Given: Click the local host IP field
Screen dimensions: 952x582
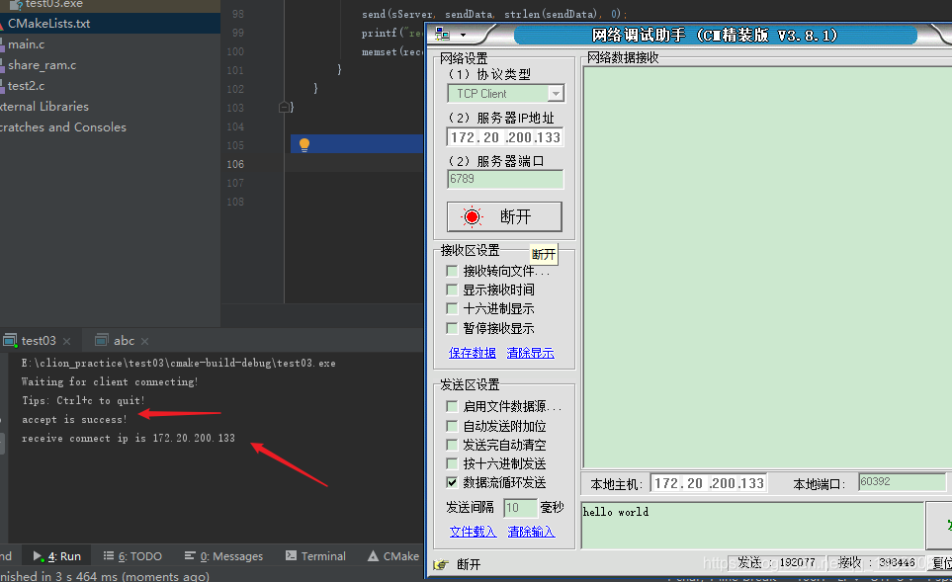Looking at the screenshot, I should (x=709, y=483).
